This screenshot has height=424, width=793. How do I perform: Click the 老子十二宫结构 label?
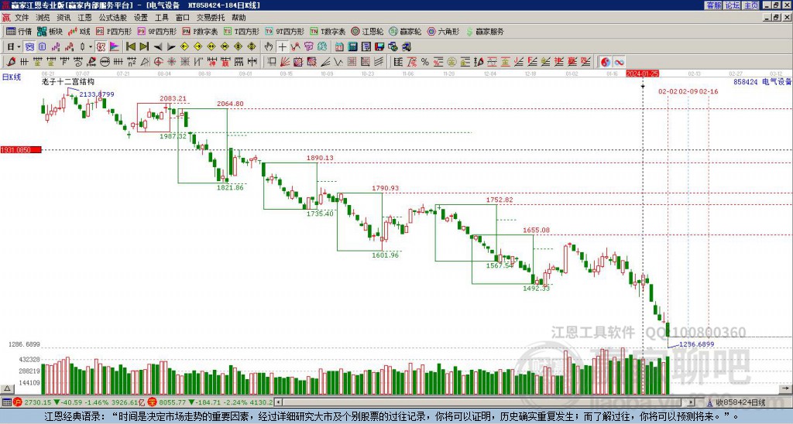(68, 82)
